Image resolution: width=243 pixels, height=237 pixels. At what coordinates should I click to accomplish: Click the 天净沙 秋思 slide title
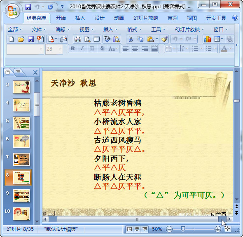click(x=73, y=83)
